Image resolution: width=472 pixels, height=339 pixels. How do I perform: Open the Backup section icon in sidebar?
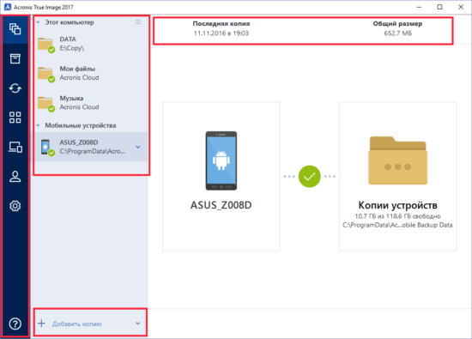click(x=15, y=29)
